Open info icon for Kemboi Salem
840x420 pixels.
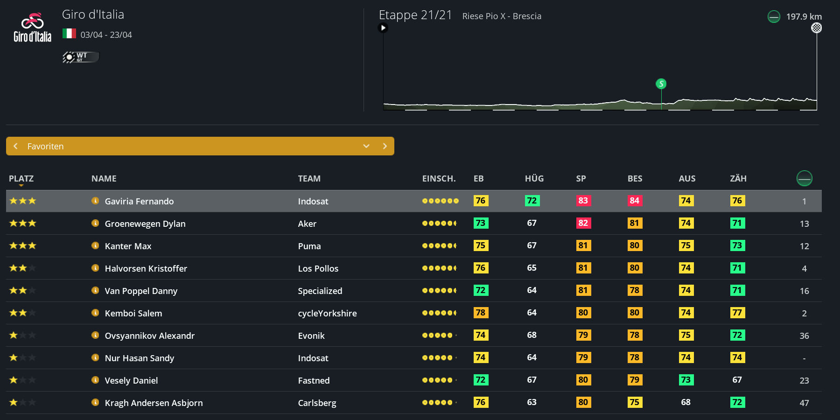coord(95,313)
